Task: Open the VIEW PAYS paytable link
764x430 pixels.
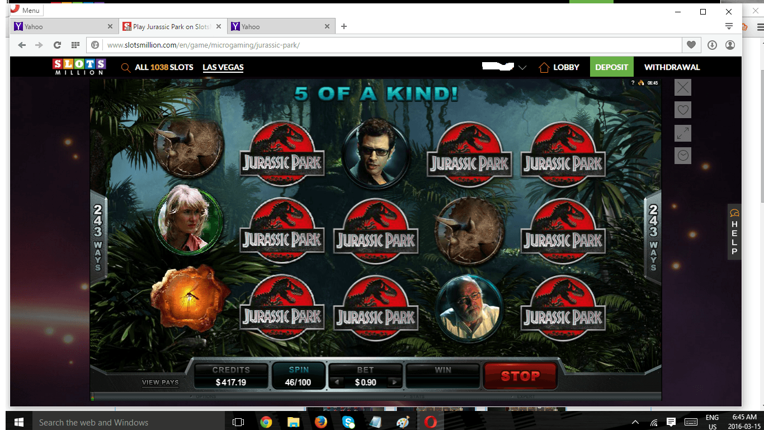Action: pyautogui.click(x=161, y=382)
